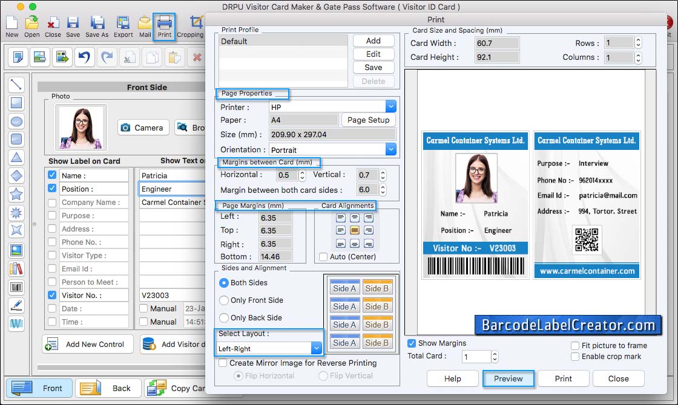Select the Cropping tool icon
The height and width of the screenshot is (405, 678).
click(191, 27)
